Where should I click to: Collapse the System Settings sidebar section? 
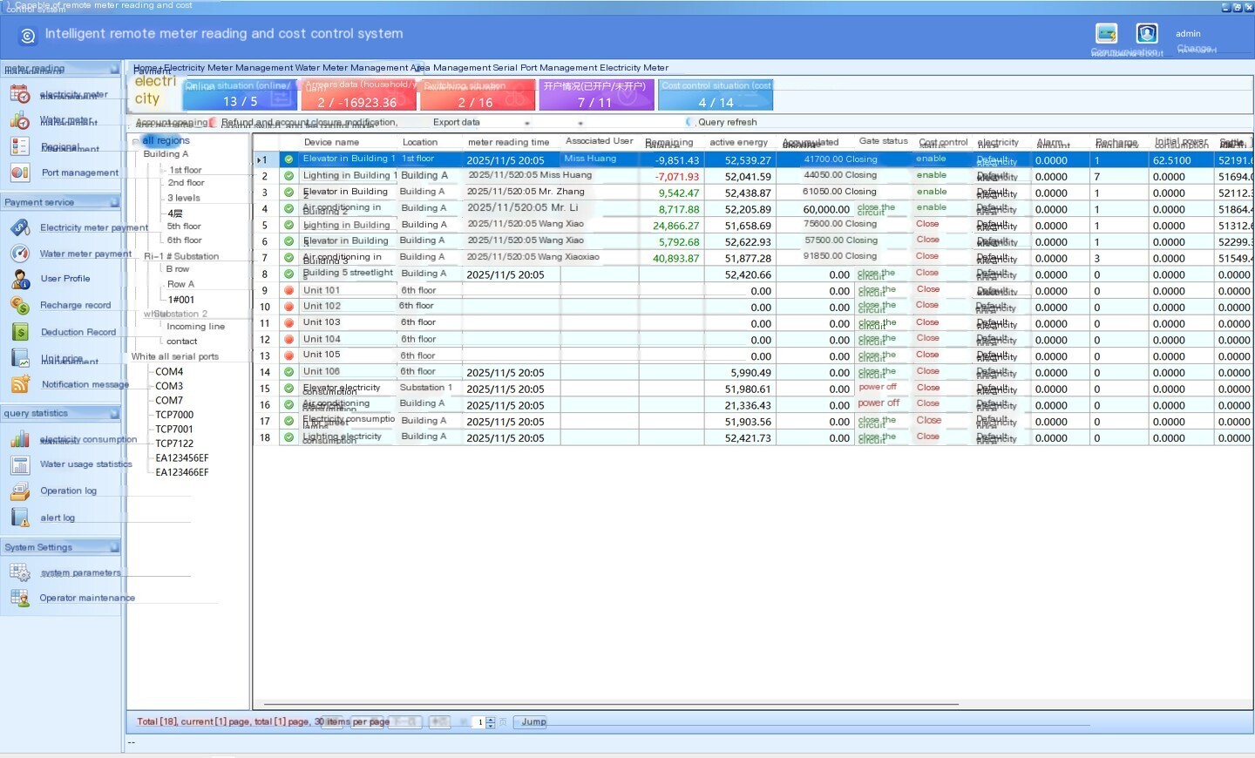(x=114, y=547)
